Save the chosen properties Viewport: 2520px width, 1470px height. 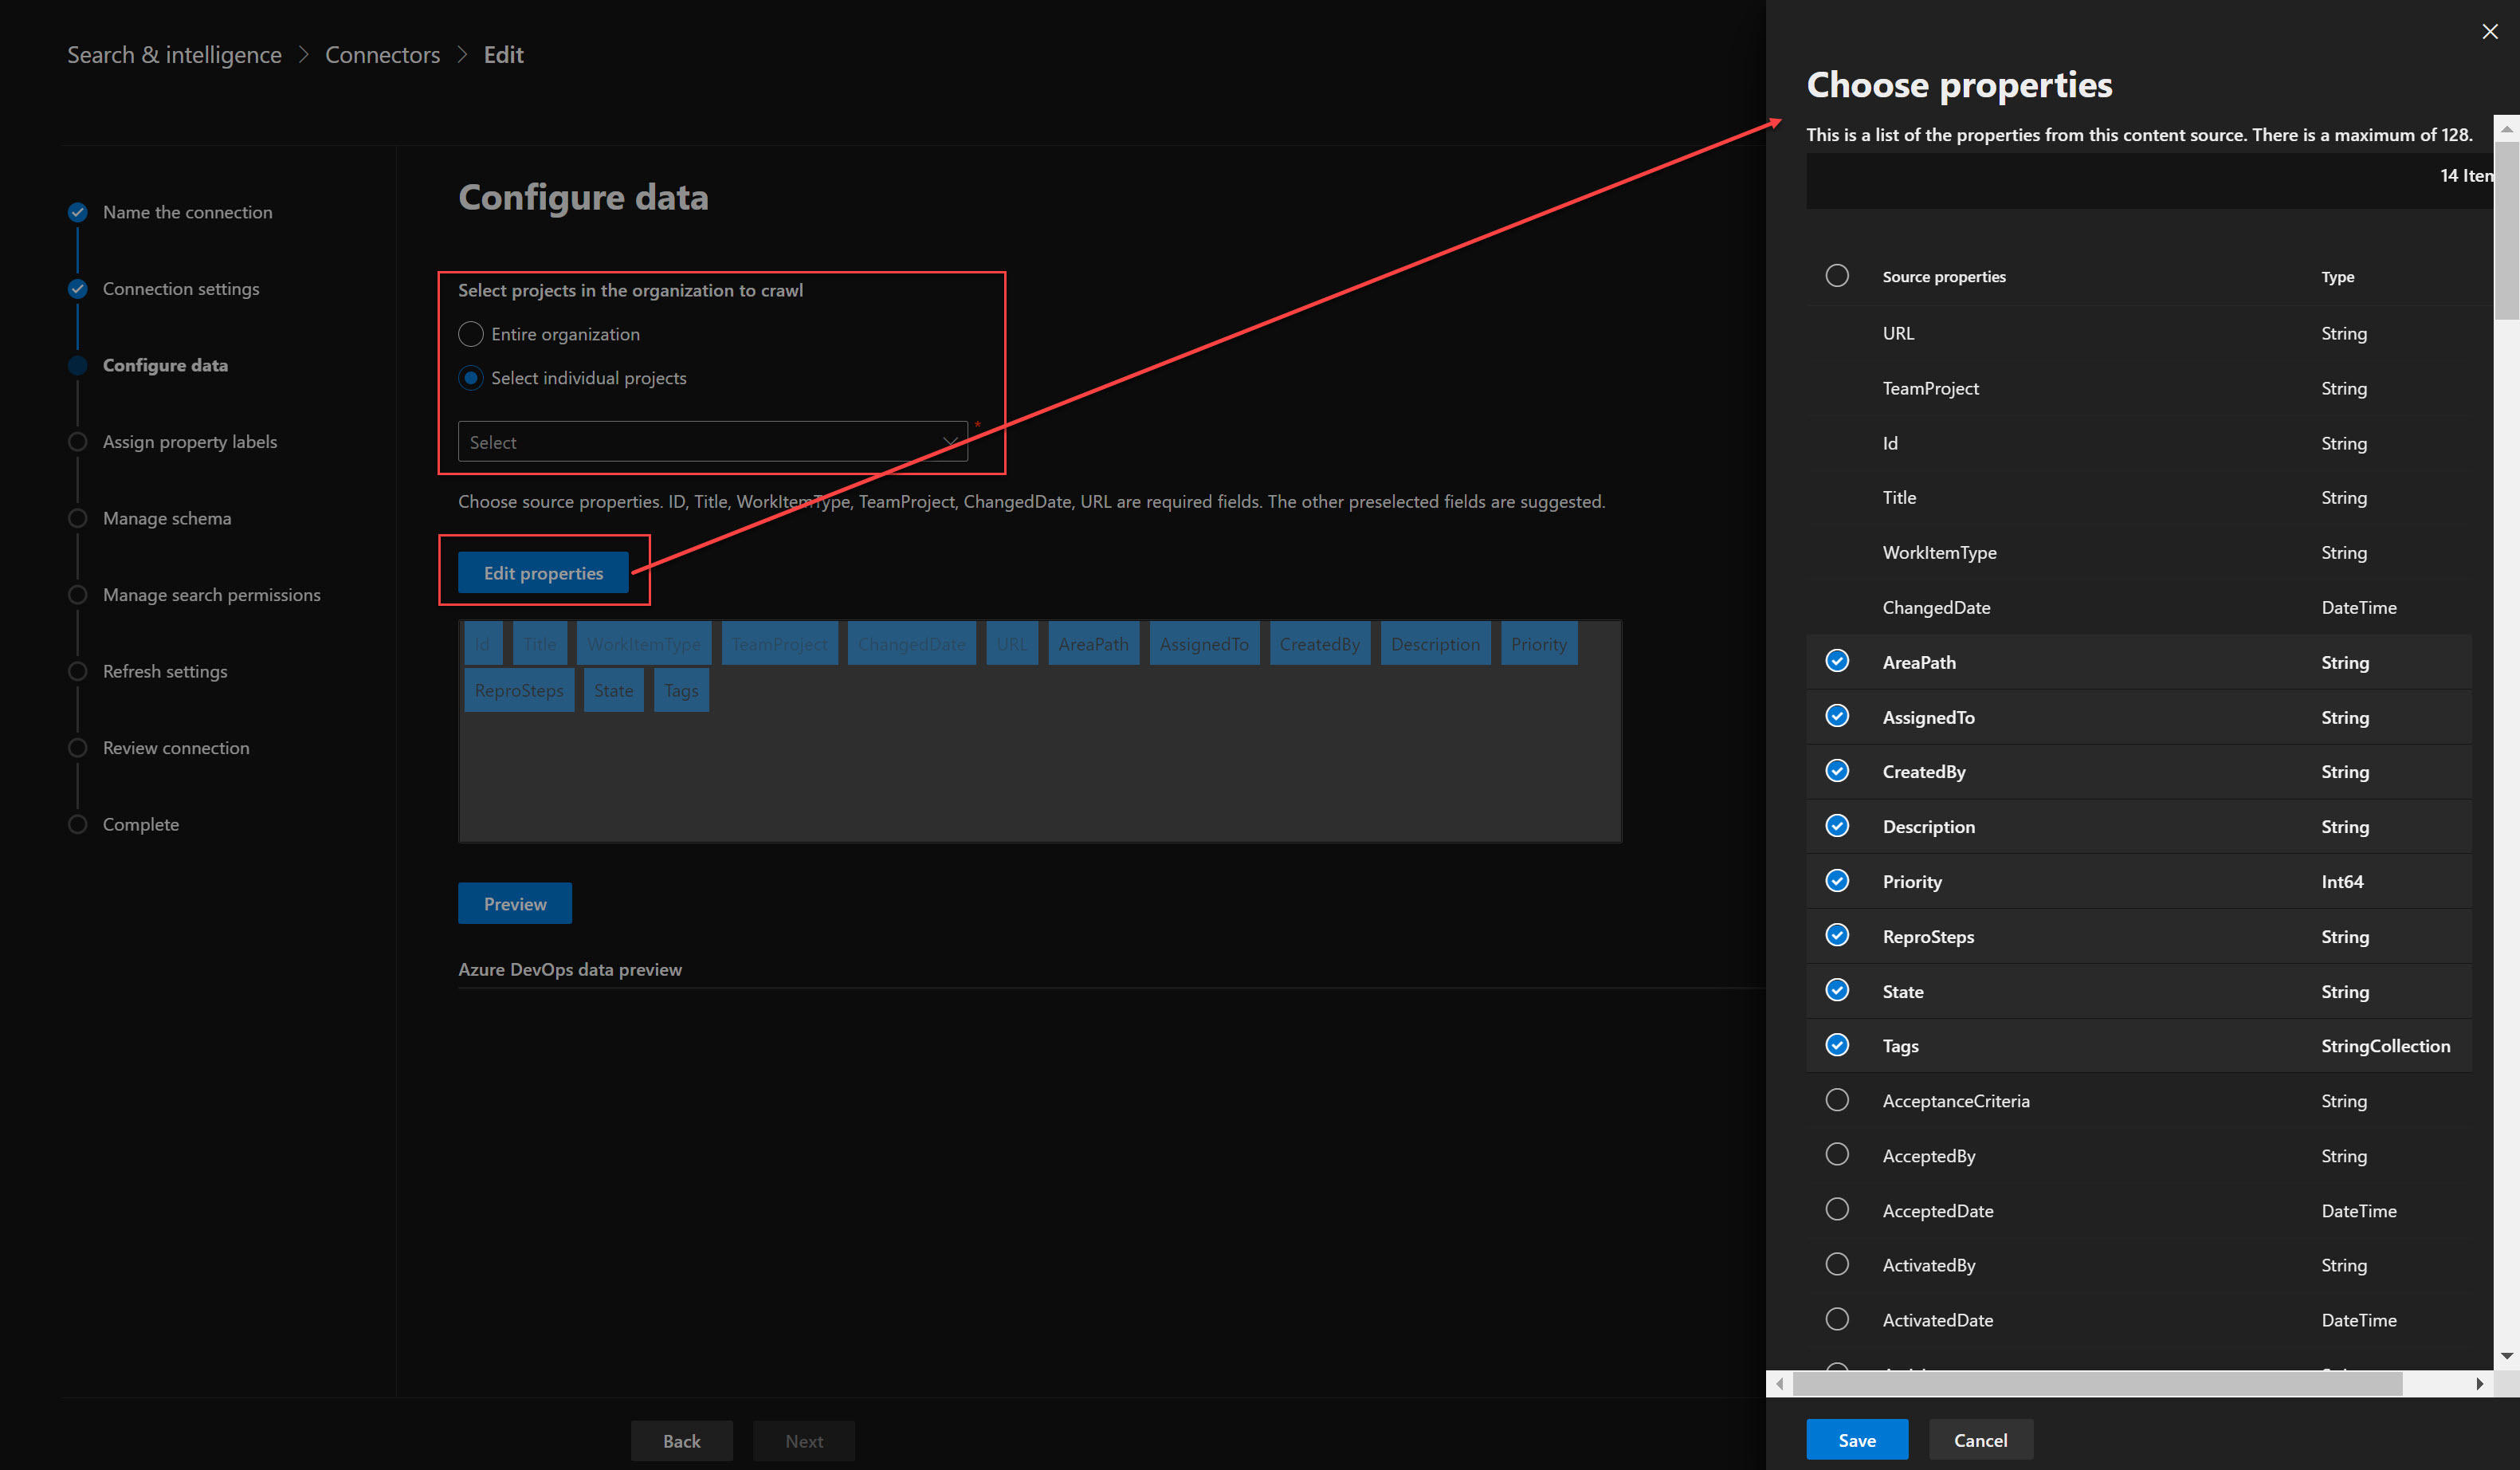[1857, 1440]
